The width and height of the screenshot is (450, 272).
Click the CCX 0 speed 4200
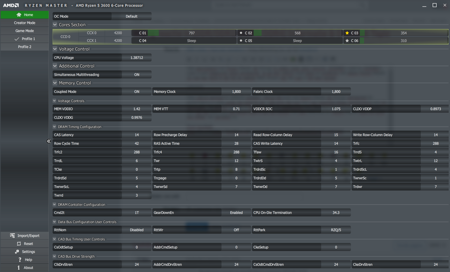118,33
